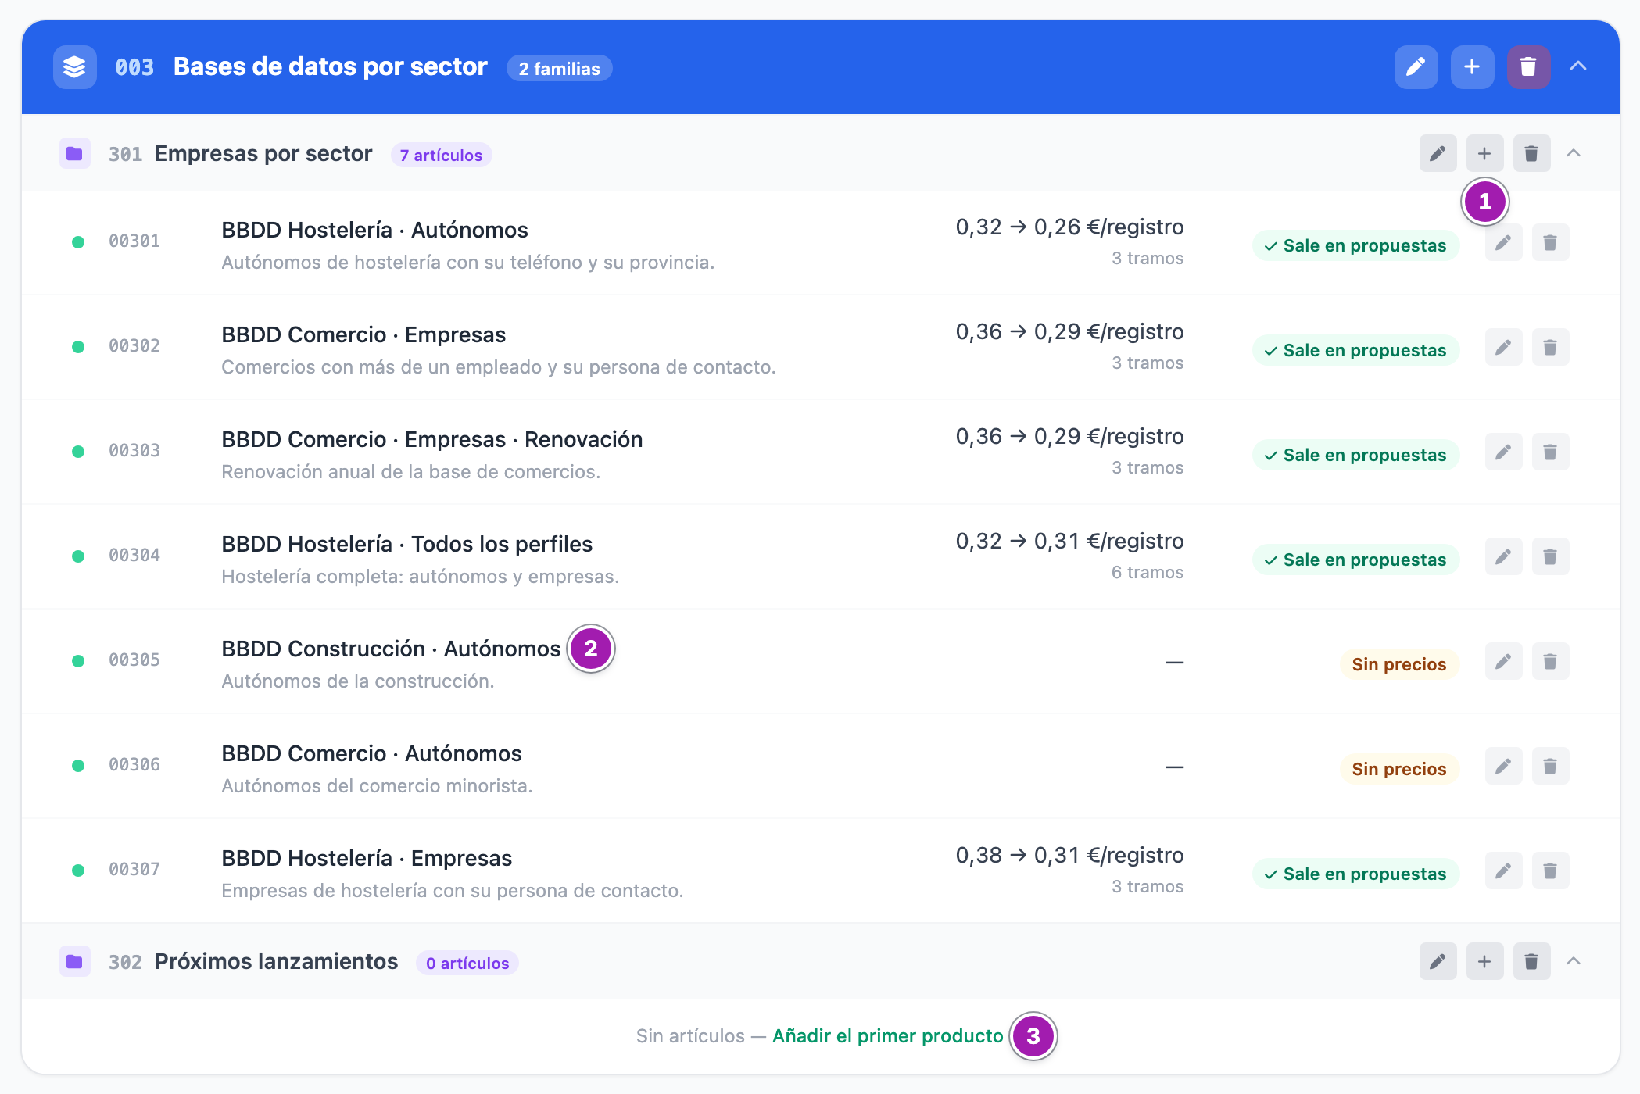The height and width of the screenshot is (1094, 1640).
Task: Click Sale en propuestas badge for article 00303
Action: (1355, 455)
